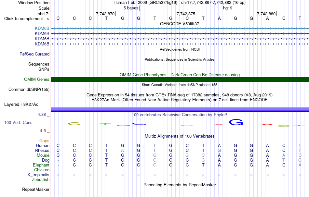Click the yellow C PhyloP logo letter

coord(74,124)
